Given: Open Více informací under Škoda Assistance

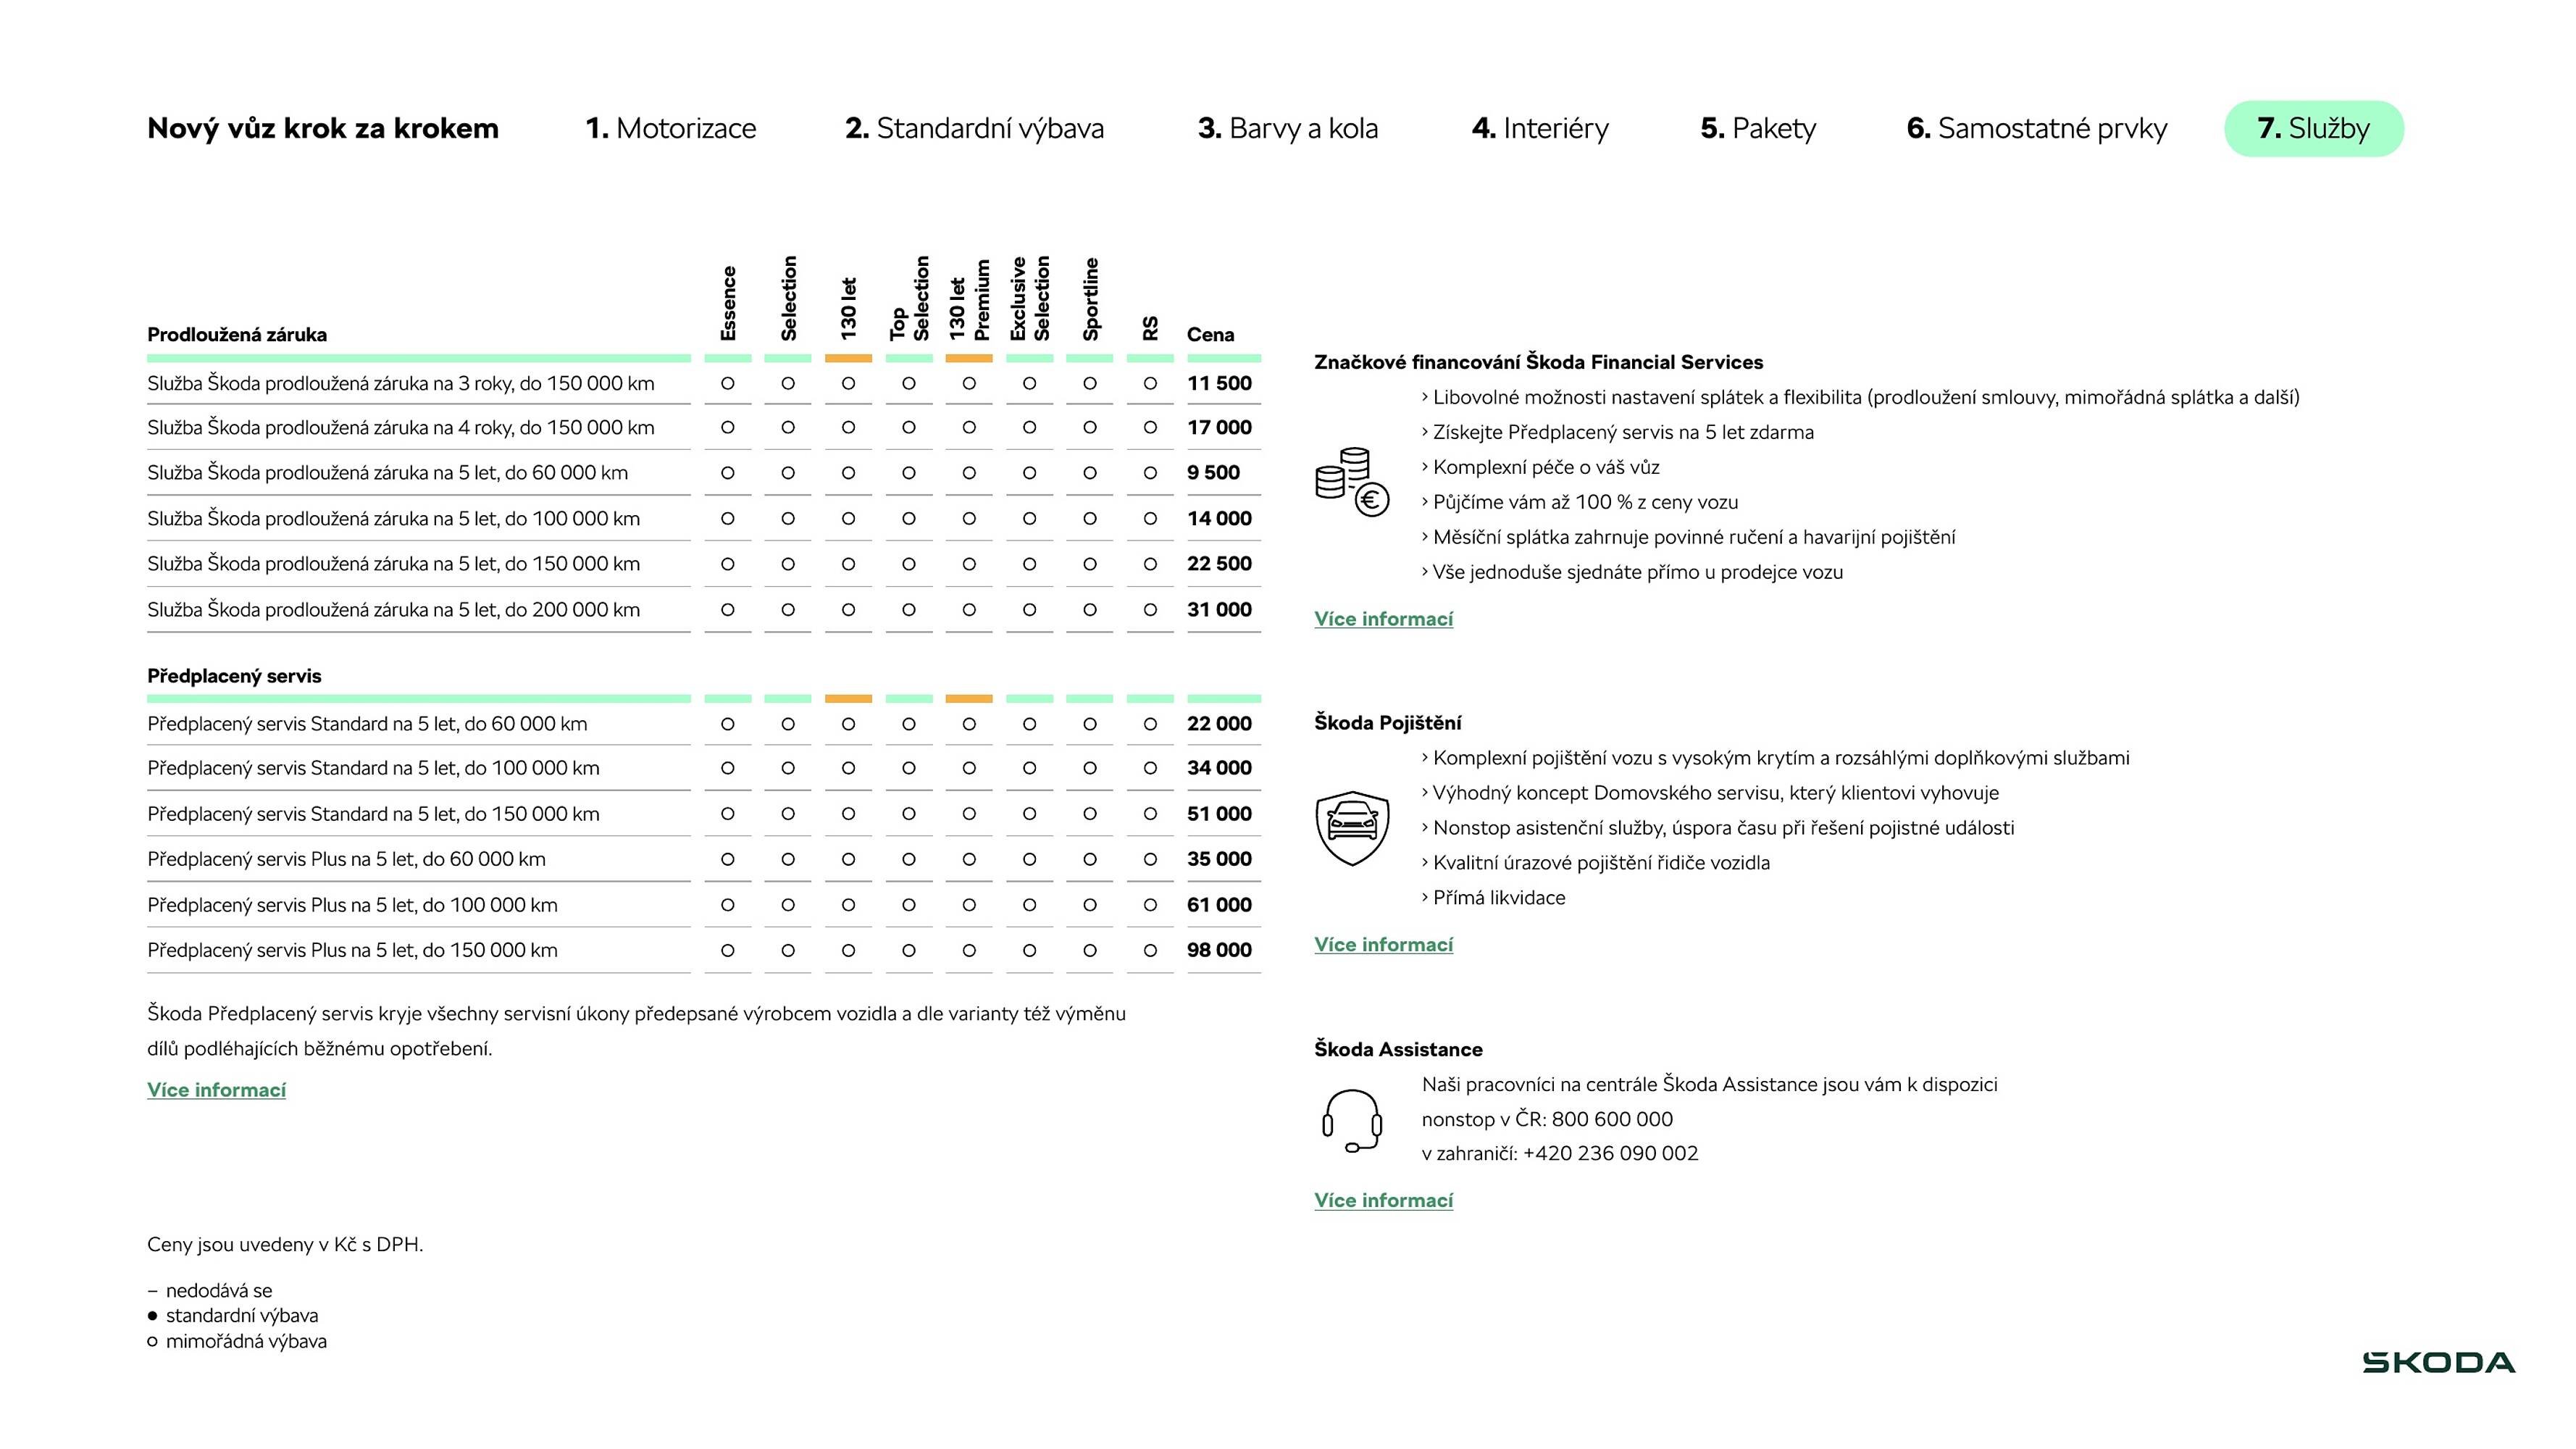Looking at the screenshot, I should click(1383, 1201).
